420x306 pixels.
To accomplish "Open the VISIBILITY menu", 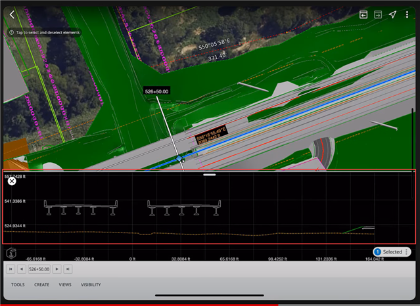I will (91, 285).
